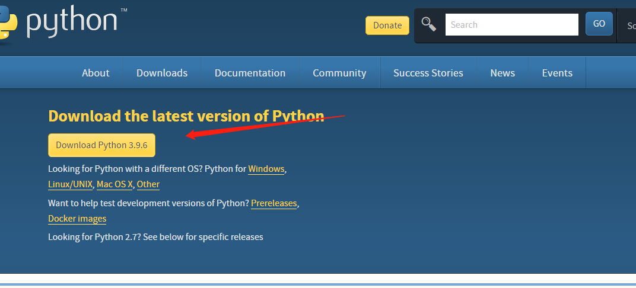Click the Download Python 3.9.6 button

tap(101, 145)
